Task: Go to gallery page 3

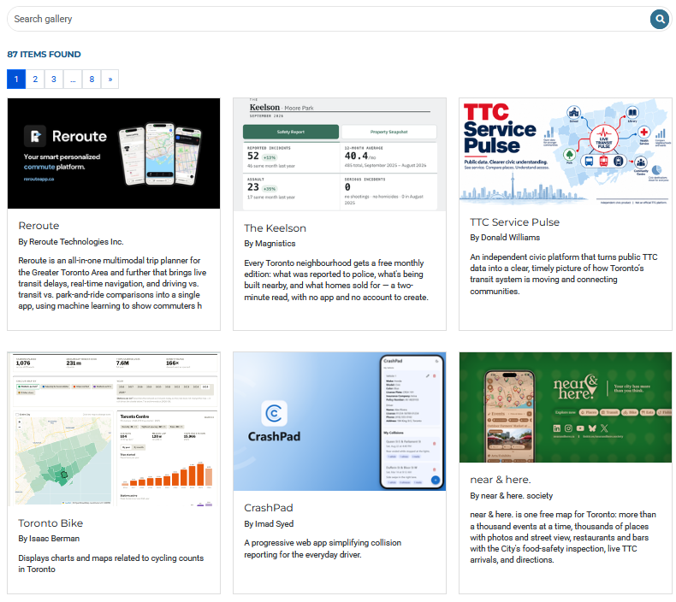Action: pos(54,80)
